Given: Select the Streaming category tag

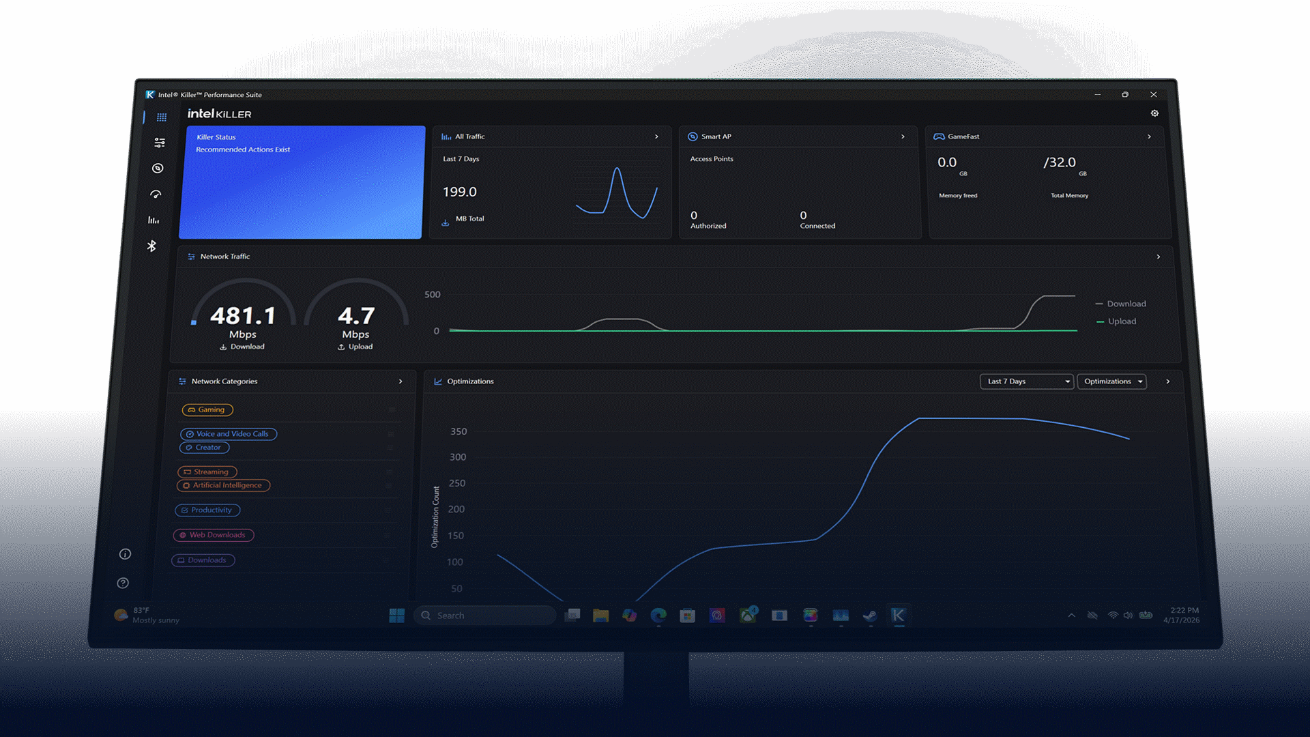Looking at the screenshot, I should coord(207,472).
